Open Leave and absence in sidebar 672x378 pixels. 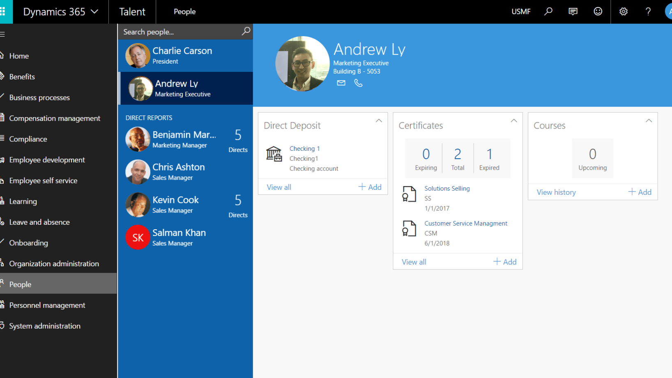coord(58,222)
